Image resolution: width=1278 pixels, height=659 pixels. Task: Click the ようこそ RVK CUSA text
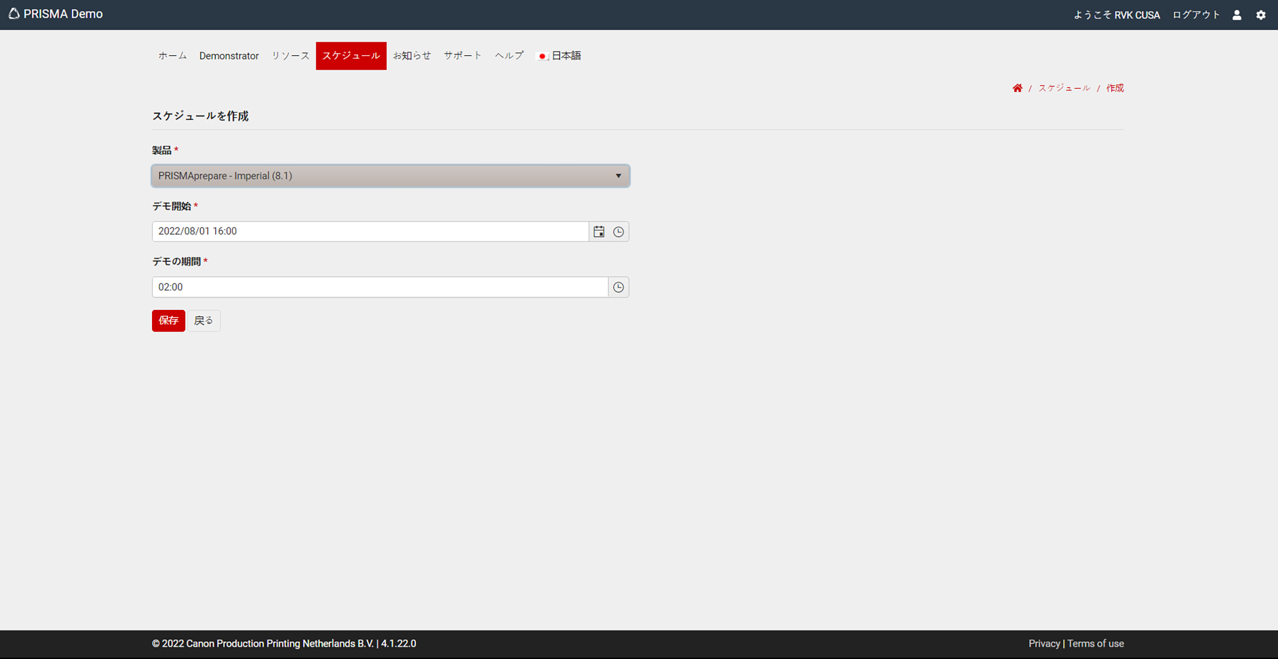1116,15
